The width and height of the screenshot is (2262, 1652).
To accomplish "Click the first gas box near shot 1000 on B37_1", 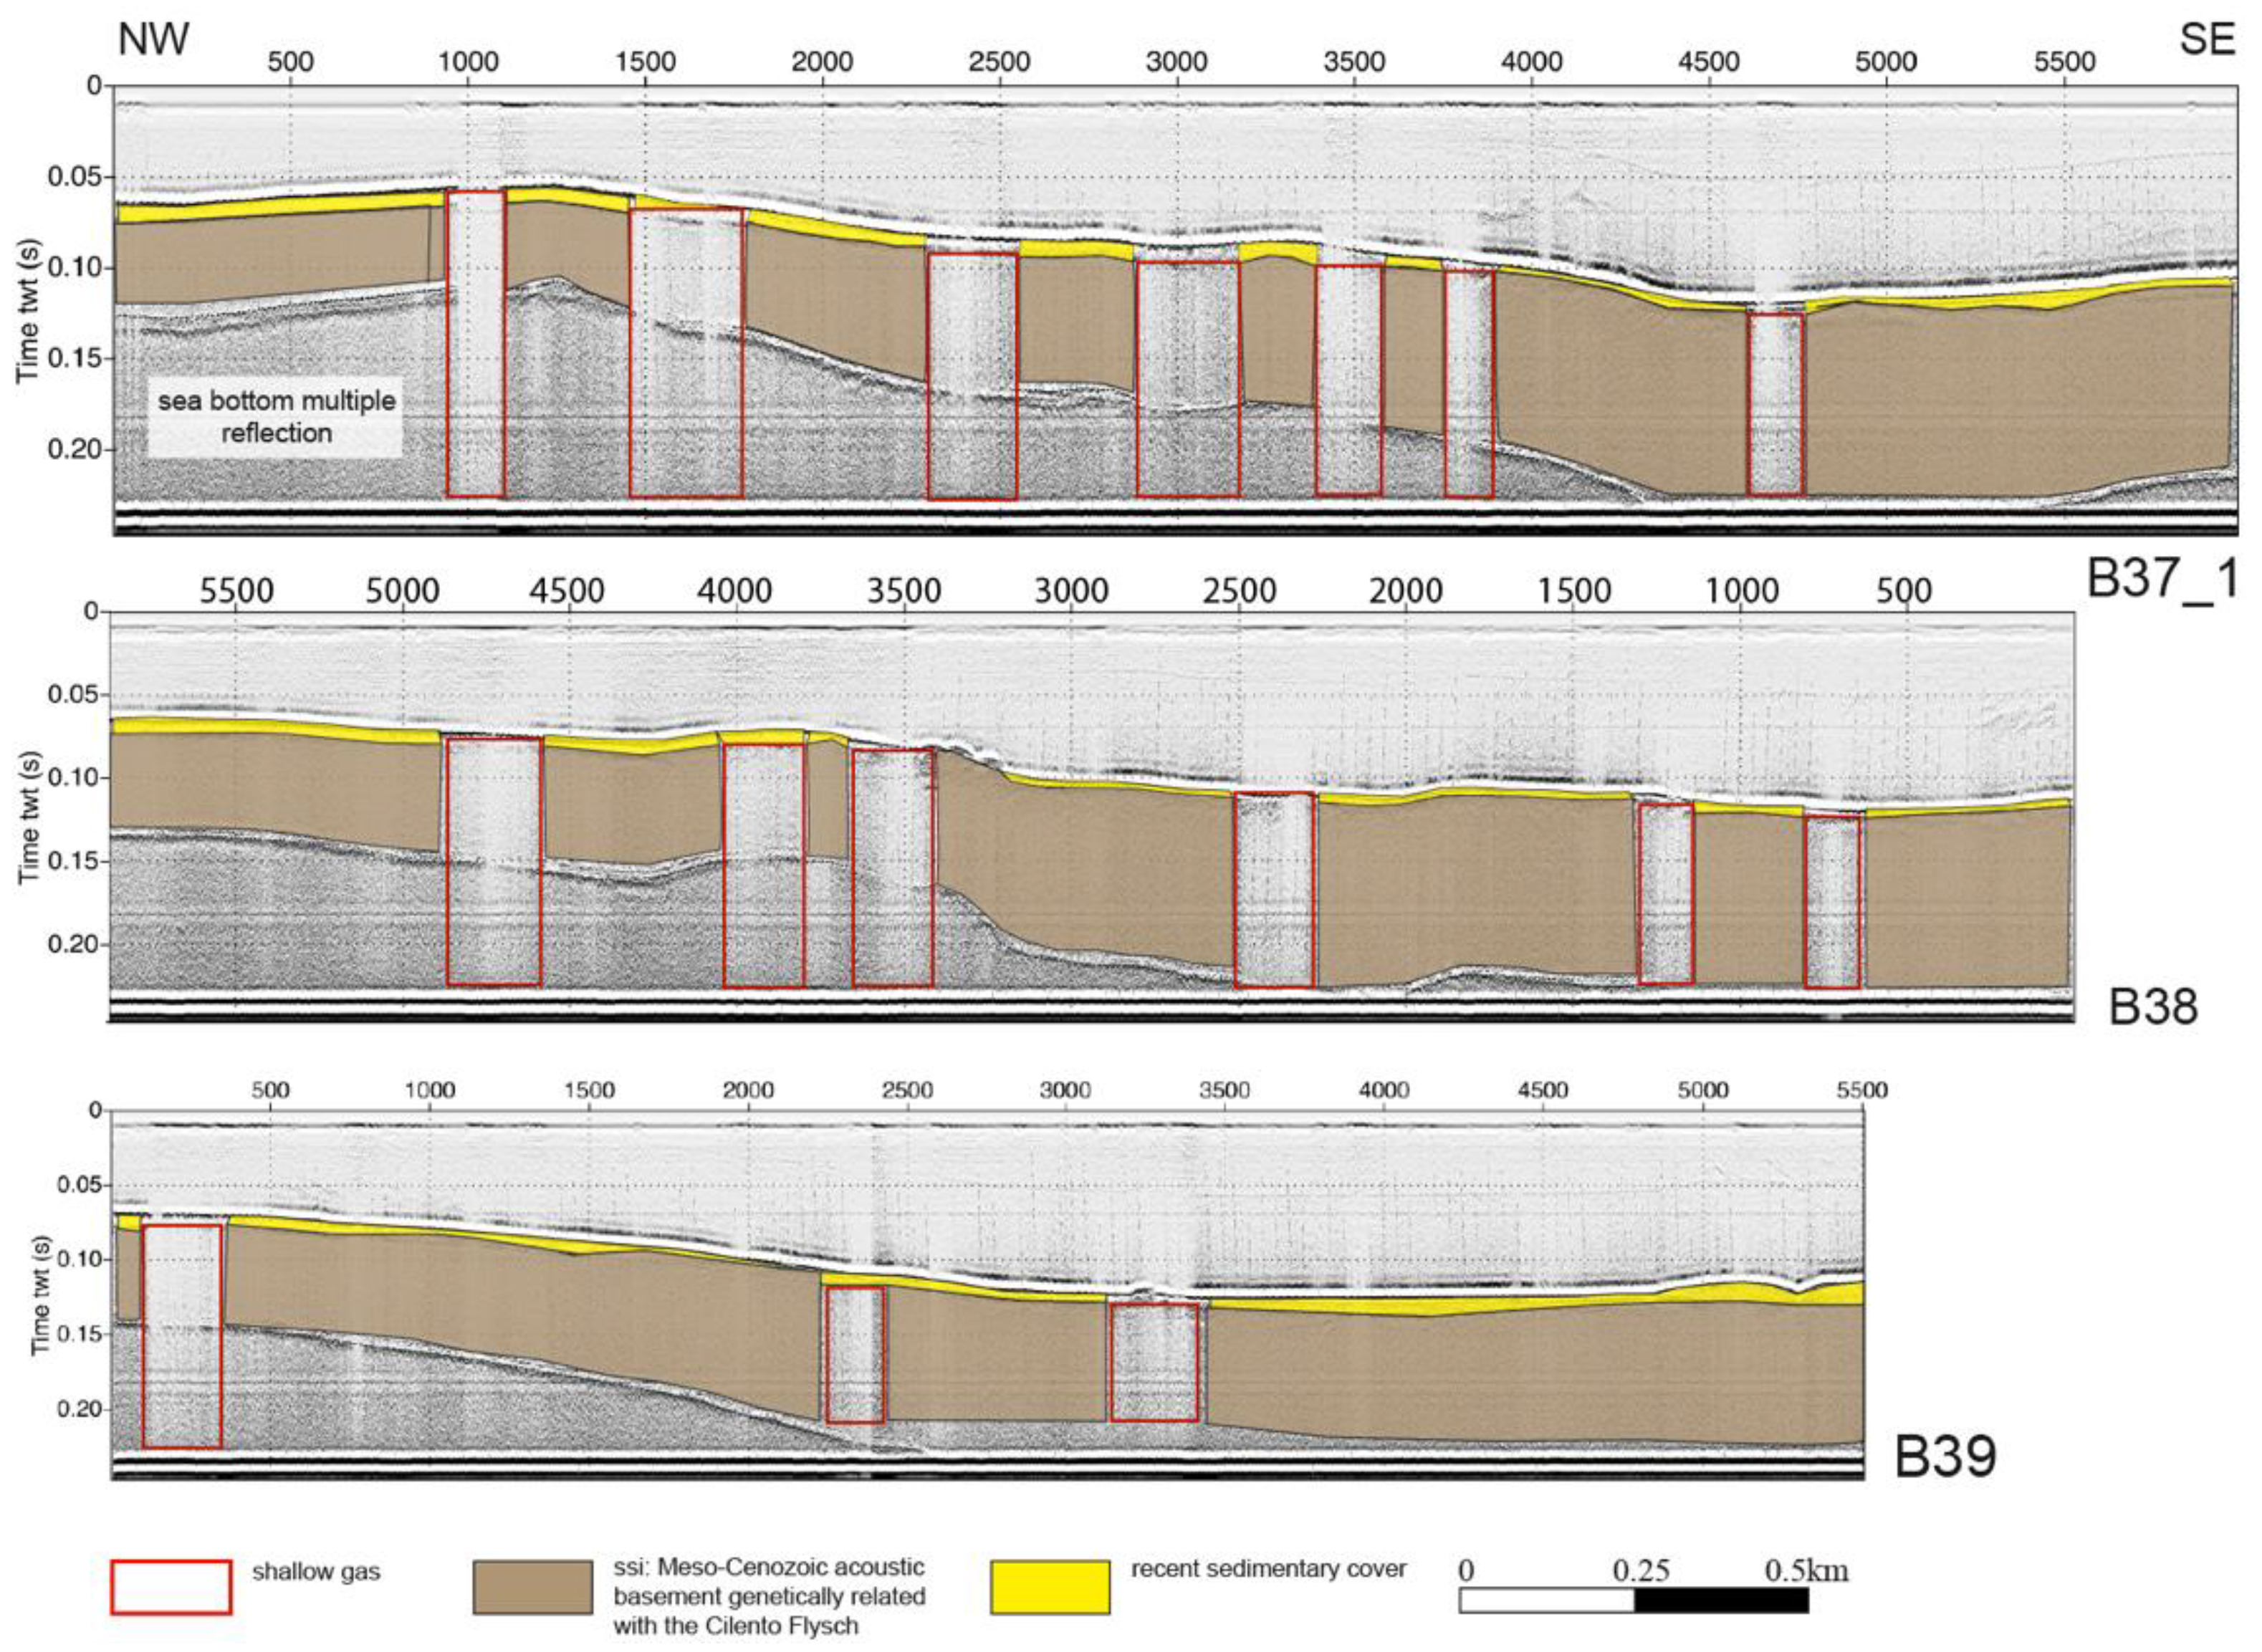I will point(475,343).
